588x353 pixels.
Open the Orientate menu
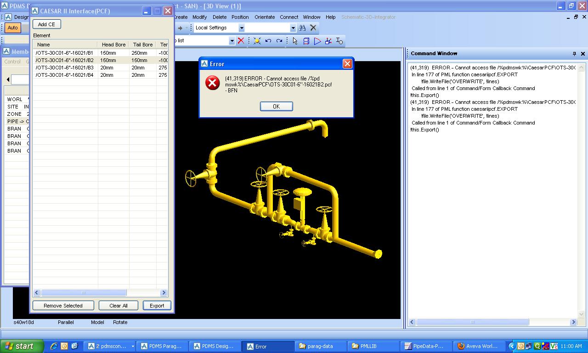[x=265, y=17]
